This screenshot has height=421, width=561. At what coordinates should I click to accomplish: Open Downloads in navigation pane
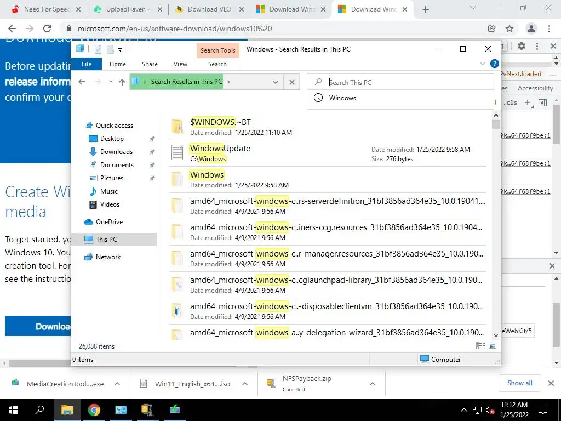[x=116, y=152]
